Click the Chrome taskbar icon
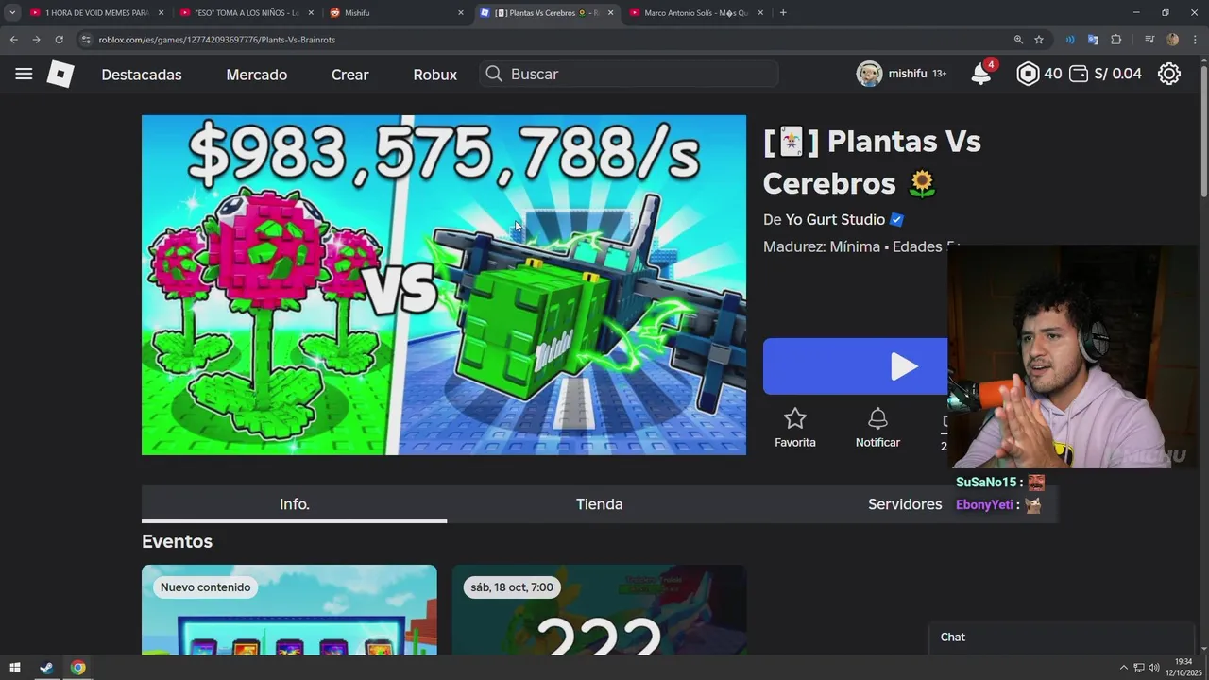Viewport: 1209px width, 680px height. point(77,668)
